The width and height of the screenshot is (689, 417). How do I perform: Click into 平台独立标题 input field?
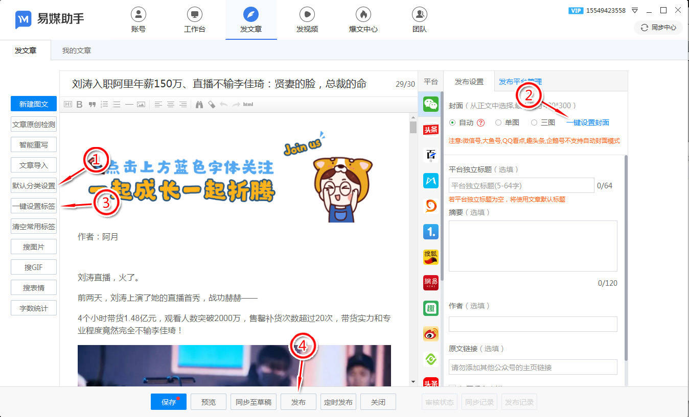point(521,185)
